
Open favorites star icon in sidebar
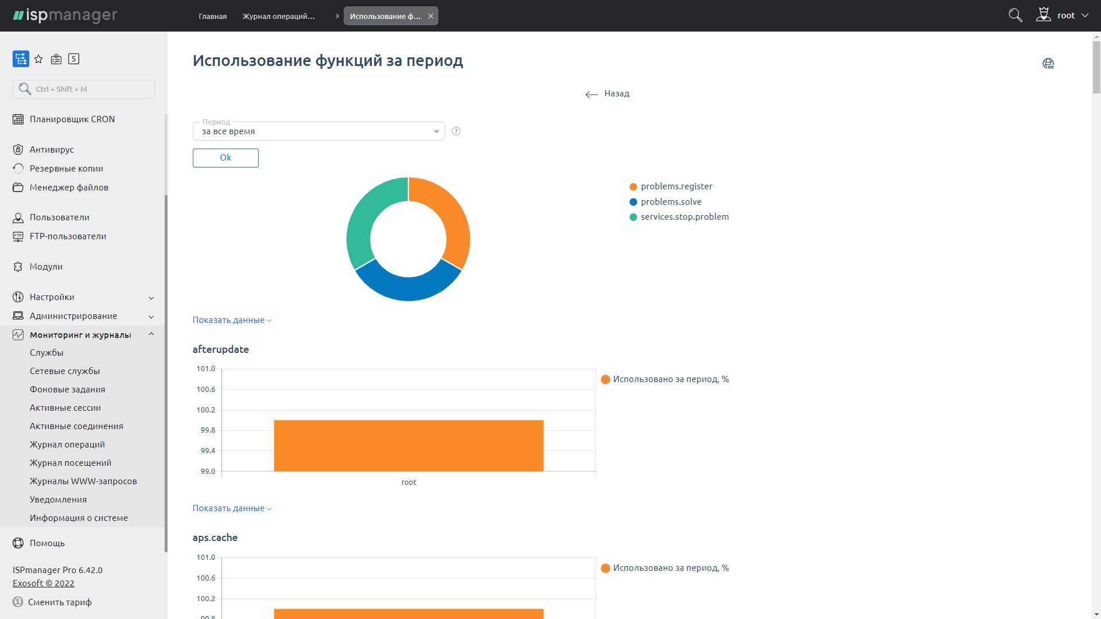(x=38, y=59)
